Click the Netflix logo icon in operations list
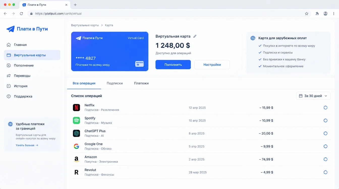The width and height of the screenshot is (339, 189). (x=76, y=108)
